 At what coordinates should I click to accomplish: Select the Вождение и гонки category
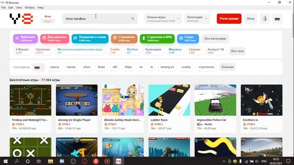click(90, 38)
